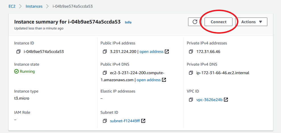281x133 pixels.
Task: Copy the Private IPv4 address 172.31.66.46
Action: coord(191,52)
